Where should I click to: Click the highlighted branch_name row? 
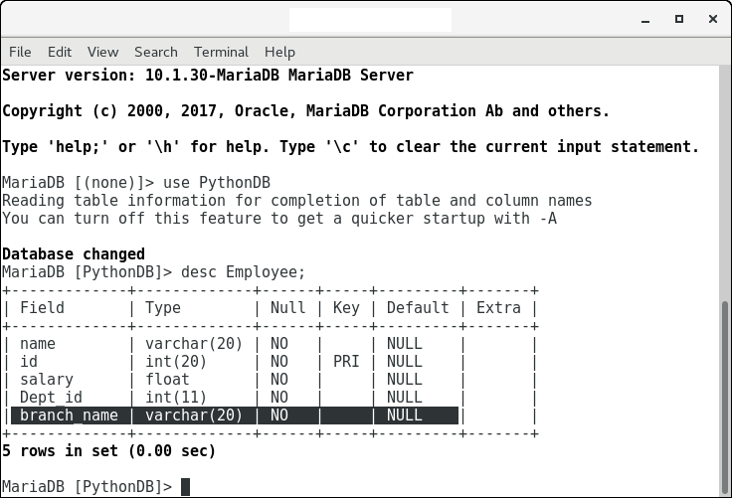click(x=234, y=415)
